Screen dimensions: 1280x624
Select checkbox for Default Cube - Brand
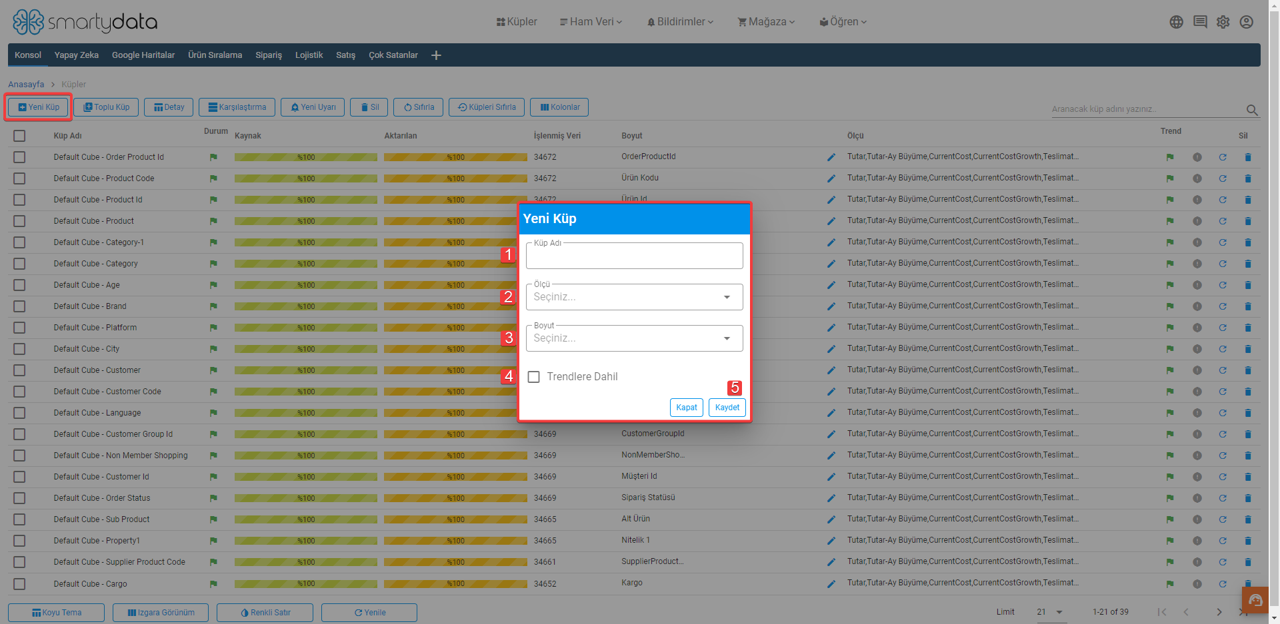[x=19, y=306]
